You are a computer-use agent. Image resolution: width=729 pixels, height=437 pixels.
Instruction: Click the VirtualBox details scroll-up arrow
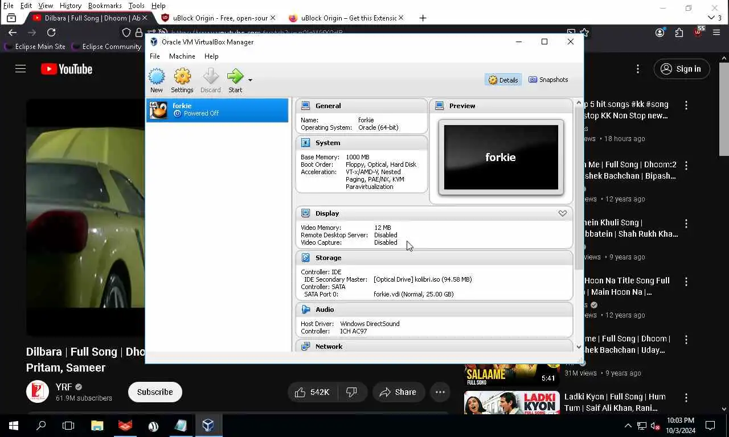[x=579, y=104]
